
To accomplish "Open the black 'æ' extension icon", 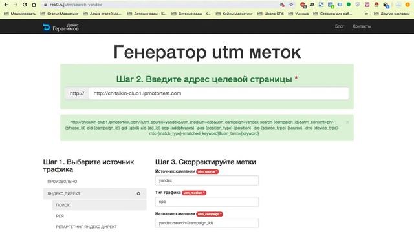I will click(312, 5).
